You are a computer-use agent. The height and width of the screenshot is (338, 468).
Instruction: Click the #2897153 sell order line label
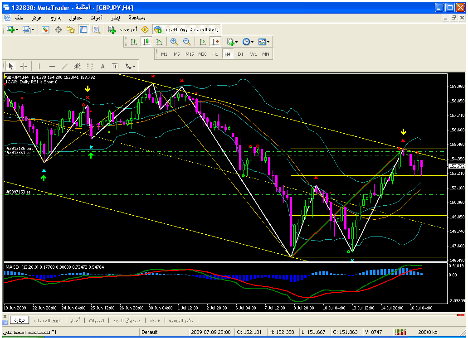[19, 192]
